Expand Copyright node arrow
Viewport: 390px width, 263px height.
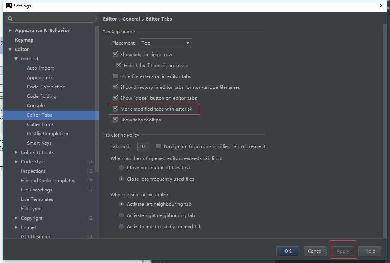pos(16,218)
